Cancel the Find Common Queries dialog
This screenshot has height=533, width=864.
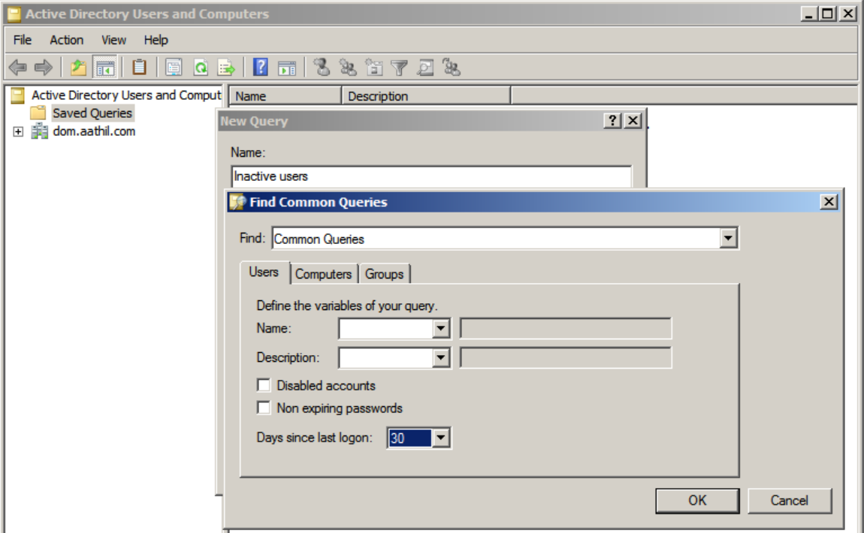789,501
